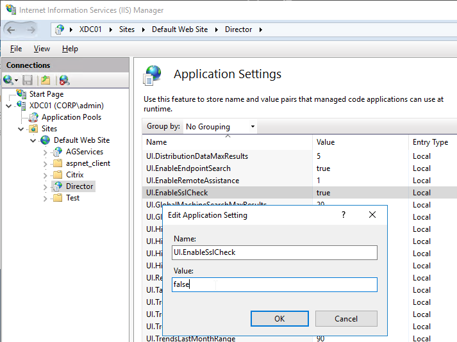Select Application Pools in the tree
457x342 pixels.
[71, 117]
